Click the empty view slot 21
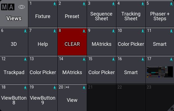 [101, 98]
